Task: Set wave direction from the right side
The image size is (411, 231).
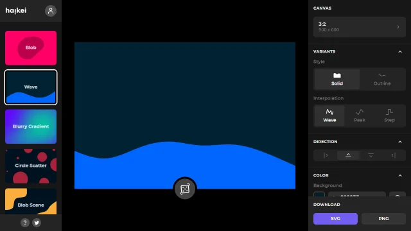Action: coord(393,155)
